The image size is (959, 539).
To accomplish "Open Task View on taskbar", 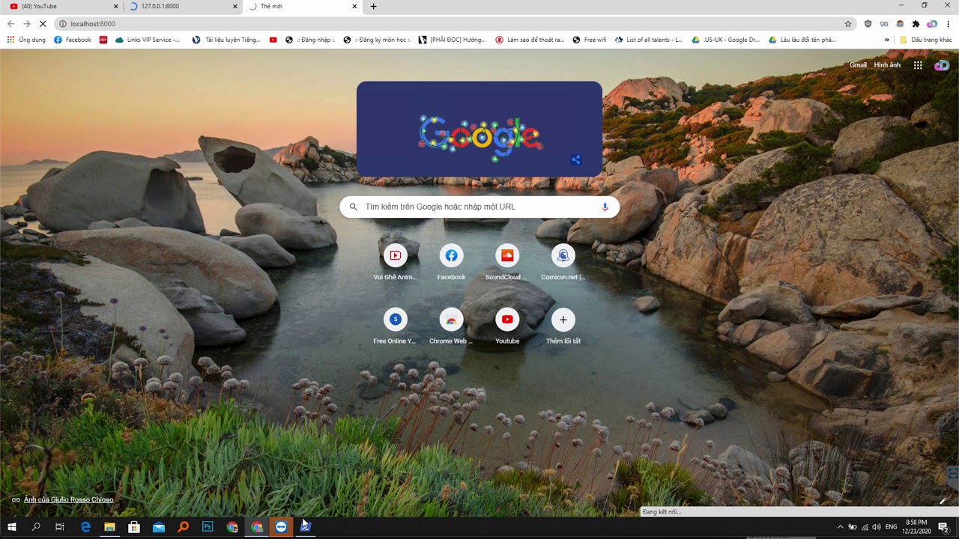I will tap(60, 527).
